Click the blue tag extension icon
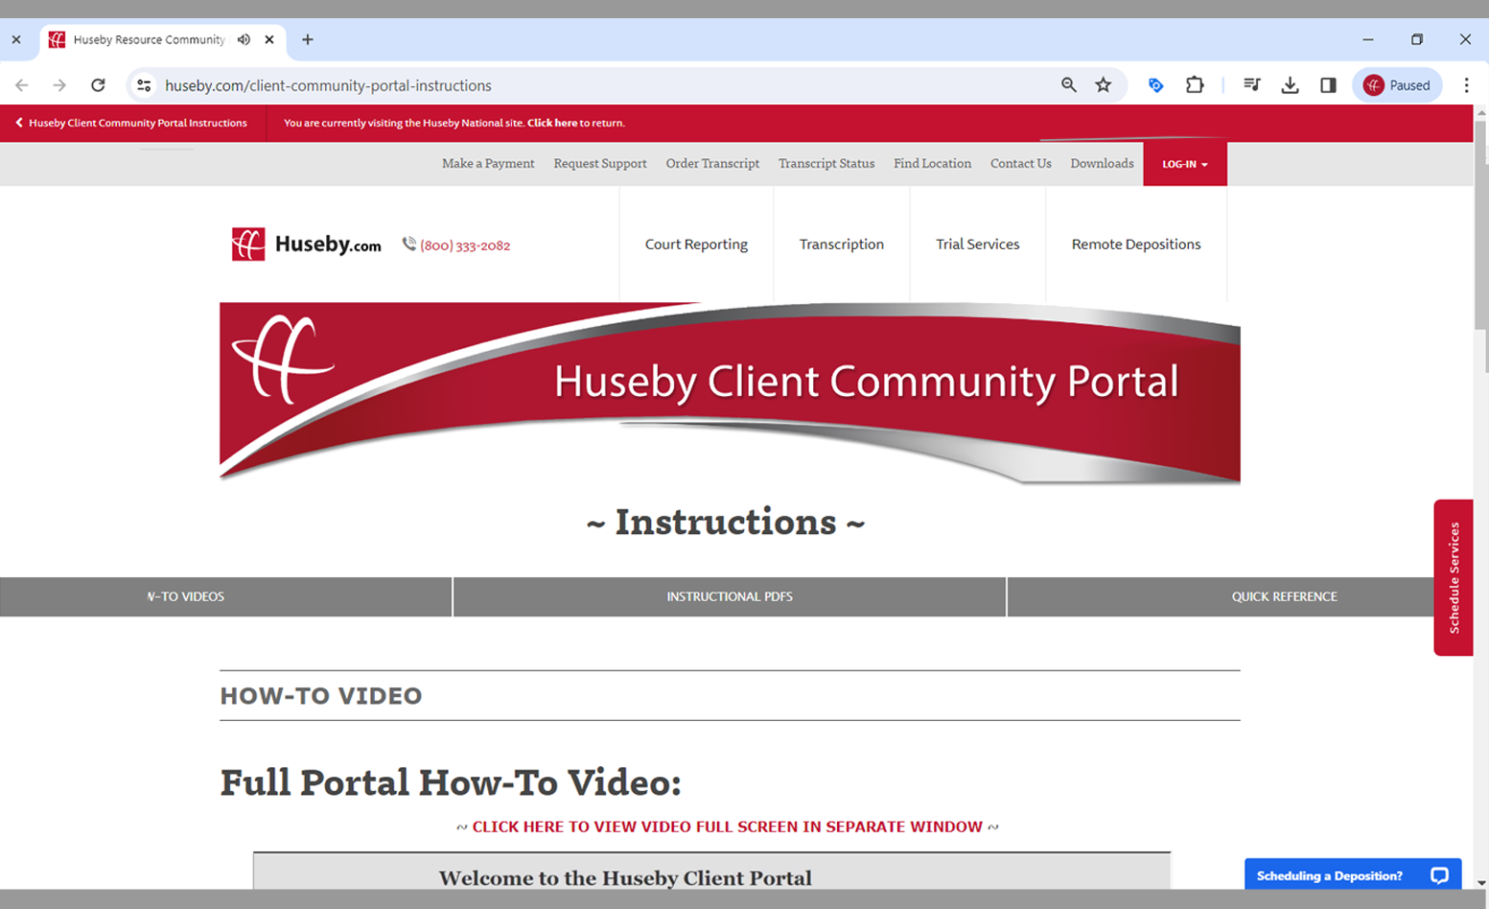The height and width of the screenshot is (909, 1489). (1155, 85)
